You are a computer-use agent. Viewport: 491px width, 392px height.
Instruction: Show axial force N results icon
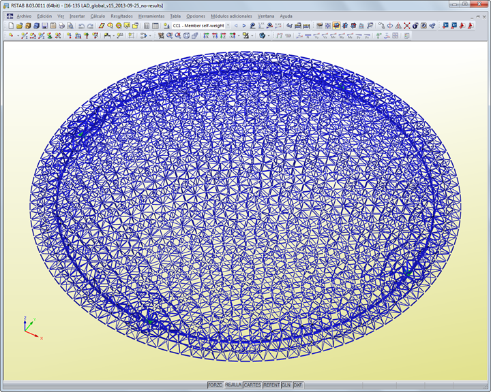(x=308, y=35)
